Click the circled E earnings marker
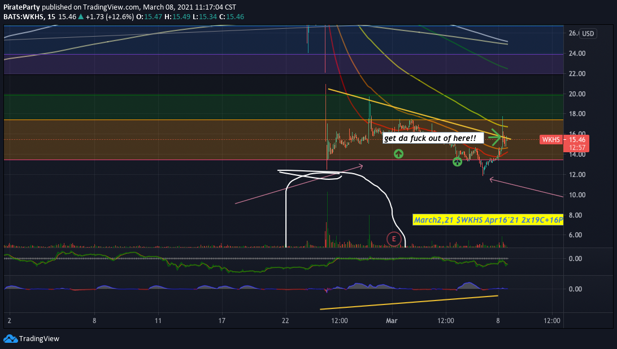Screen dimensions: 617x349 pyautogui.click(x=393, y=239)
